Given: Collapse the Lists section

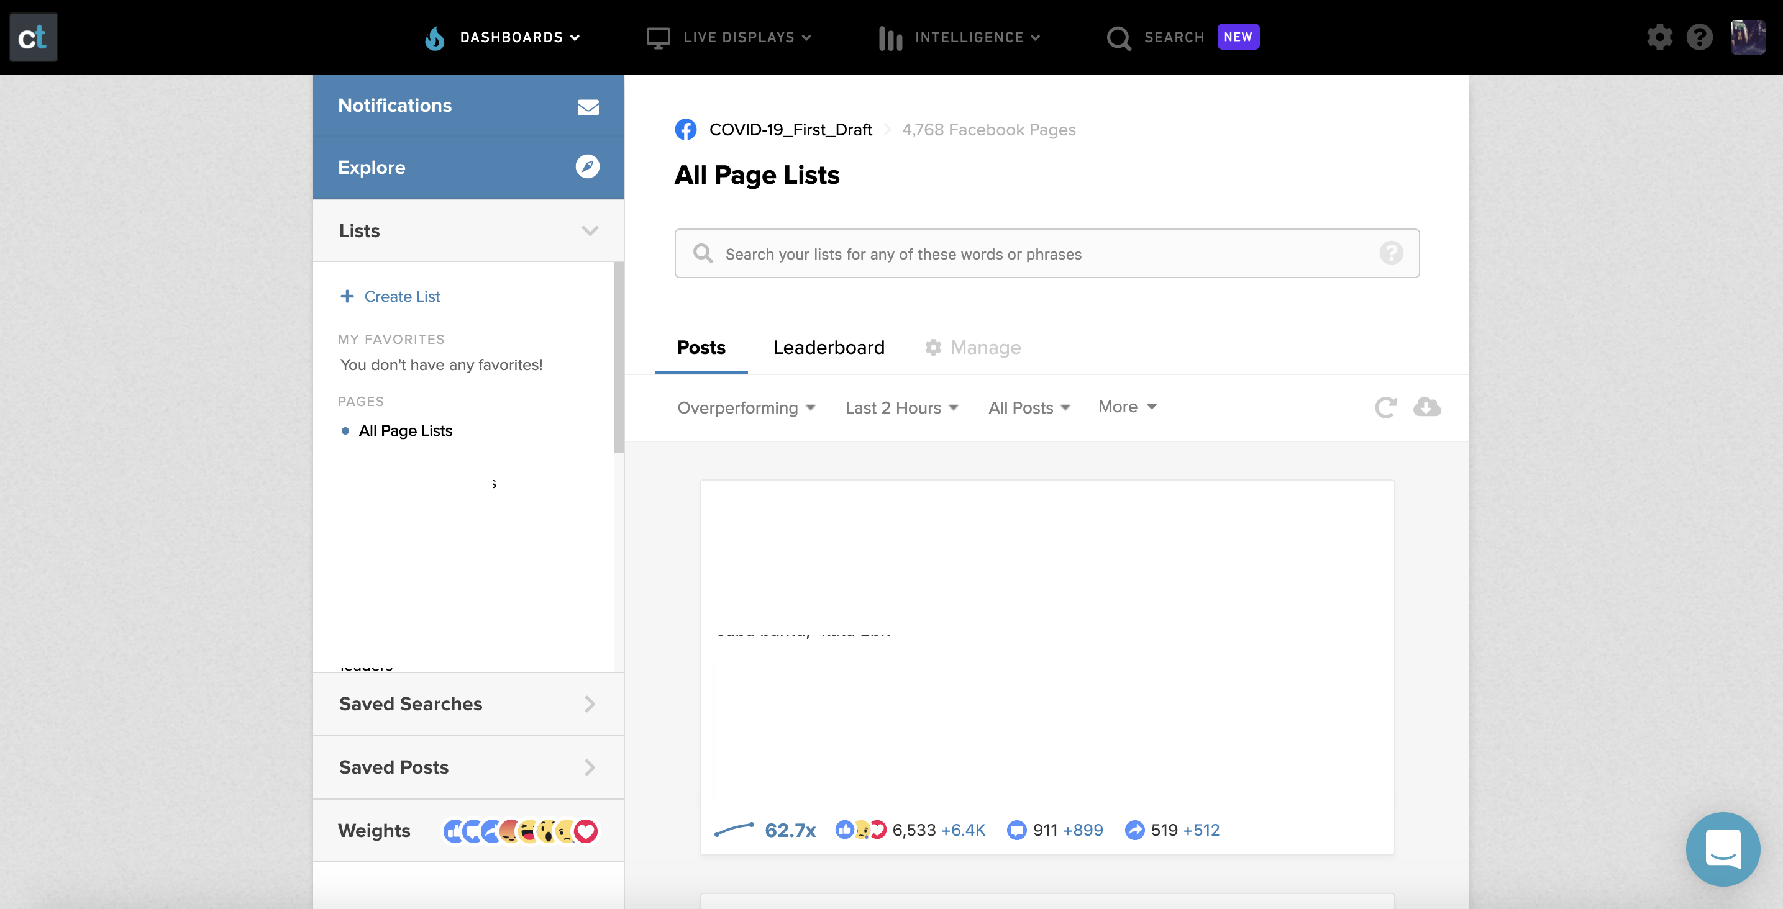Looking at the screenshot, I should click(589, 231).
